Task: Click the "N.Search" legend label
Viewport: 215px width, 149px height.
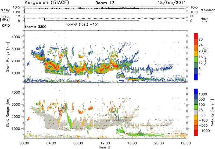Action: point(207,10)
